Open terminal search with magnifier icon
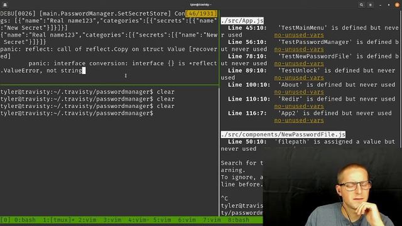This screenshot has height=226, width=402. [361, 5]
